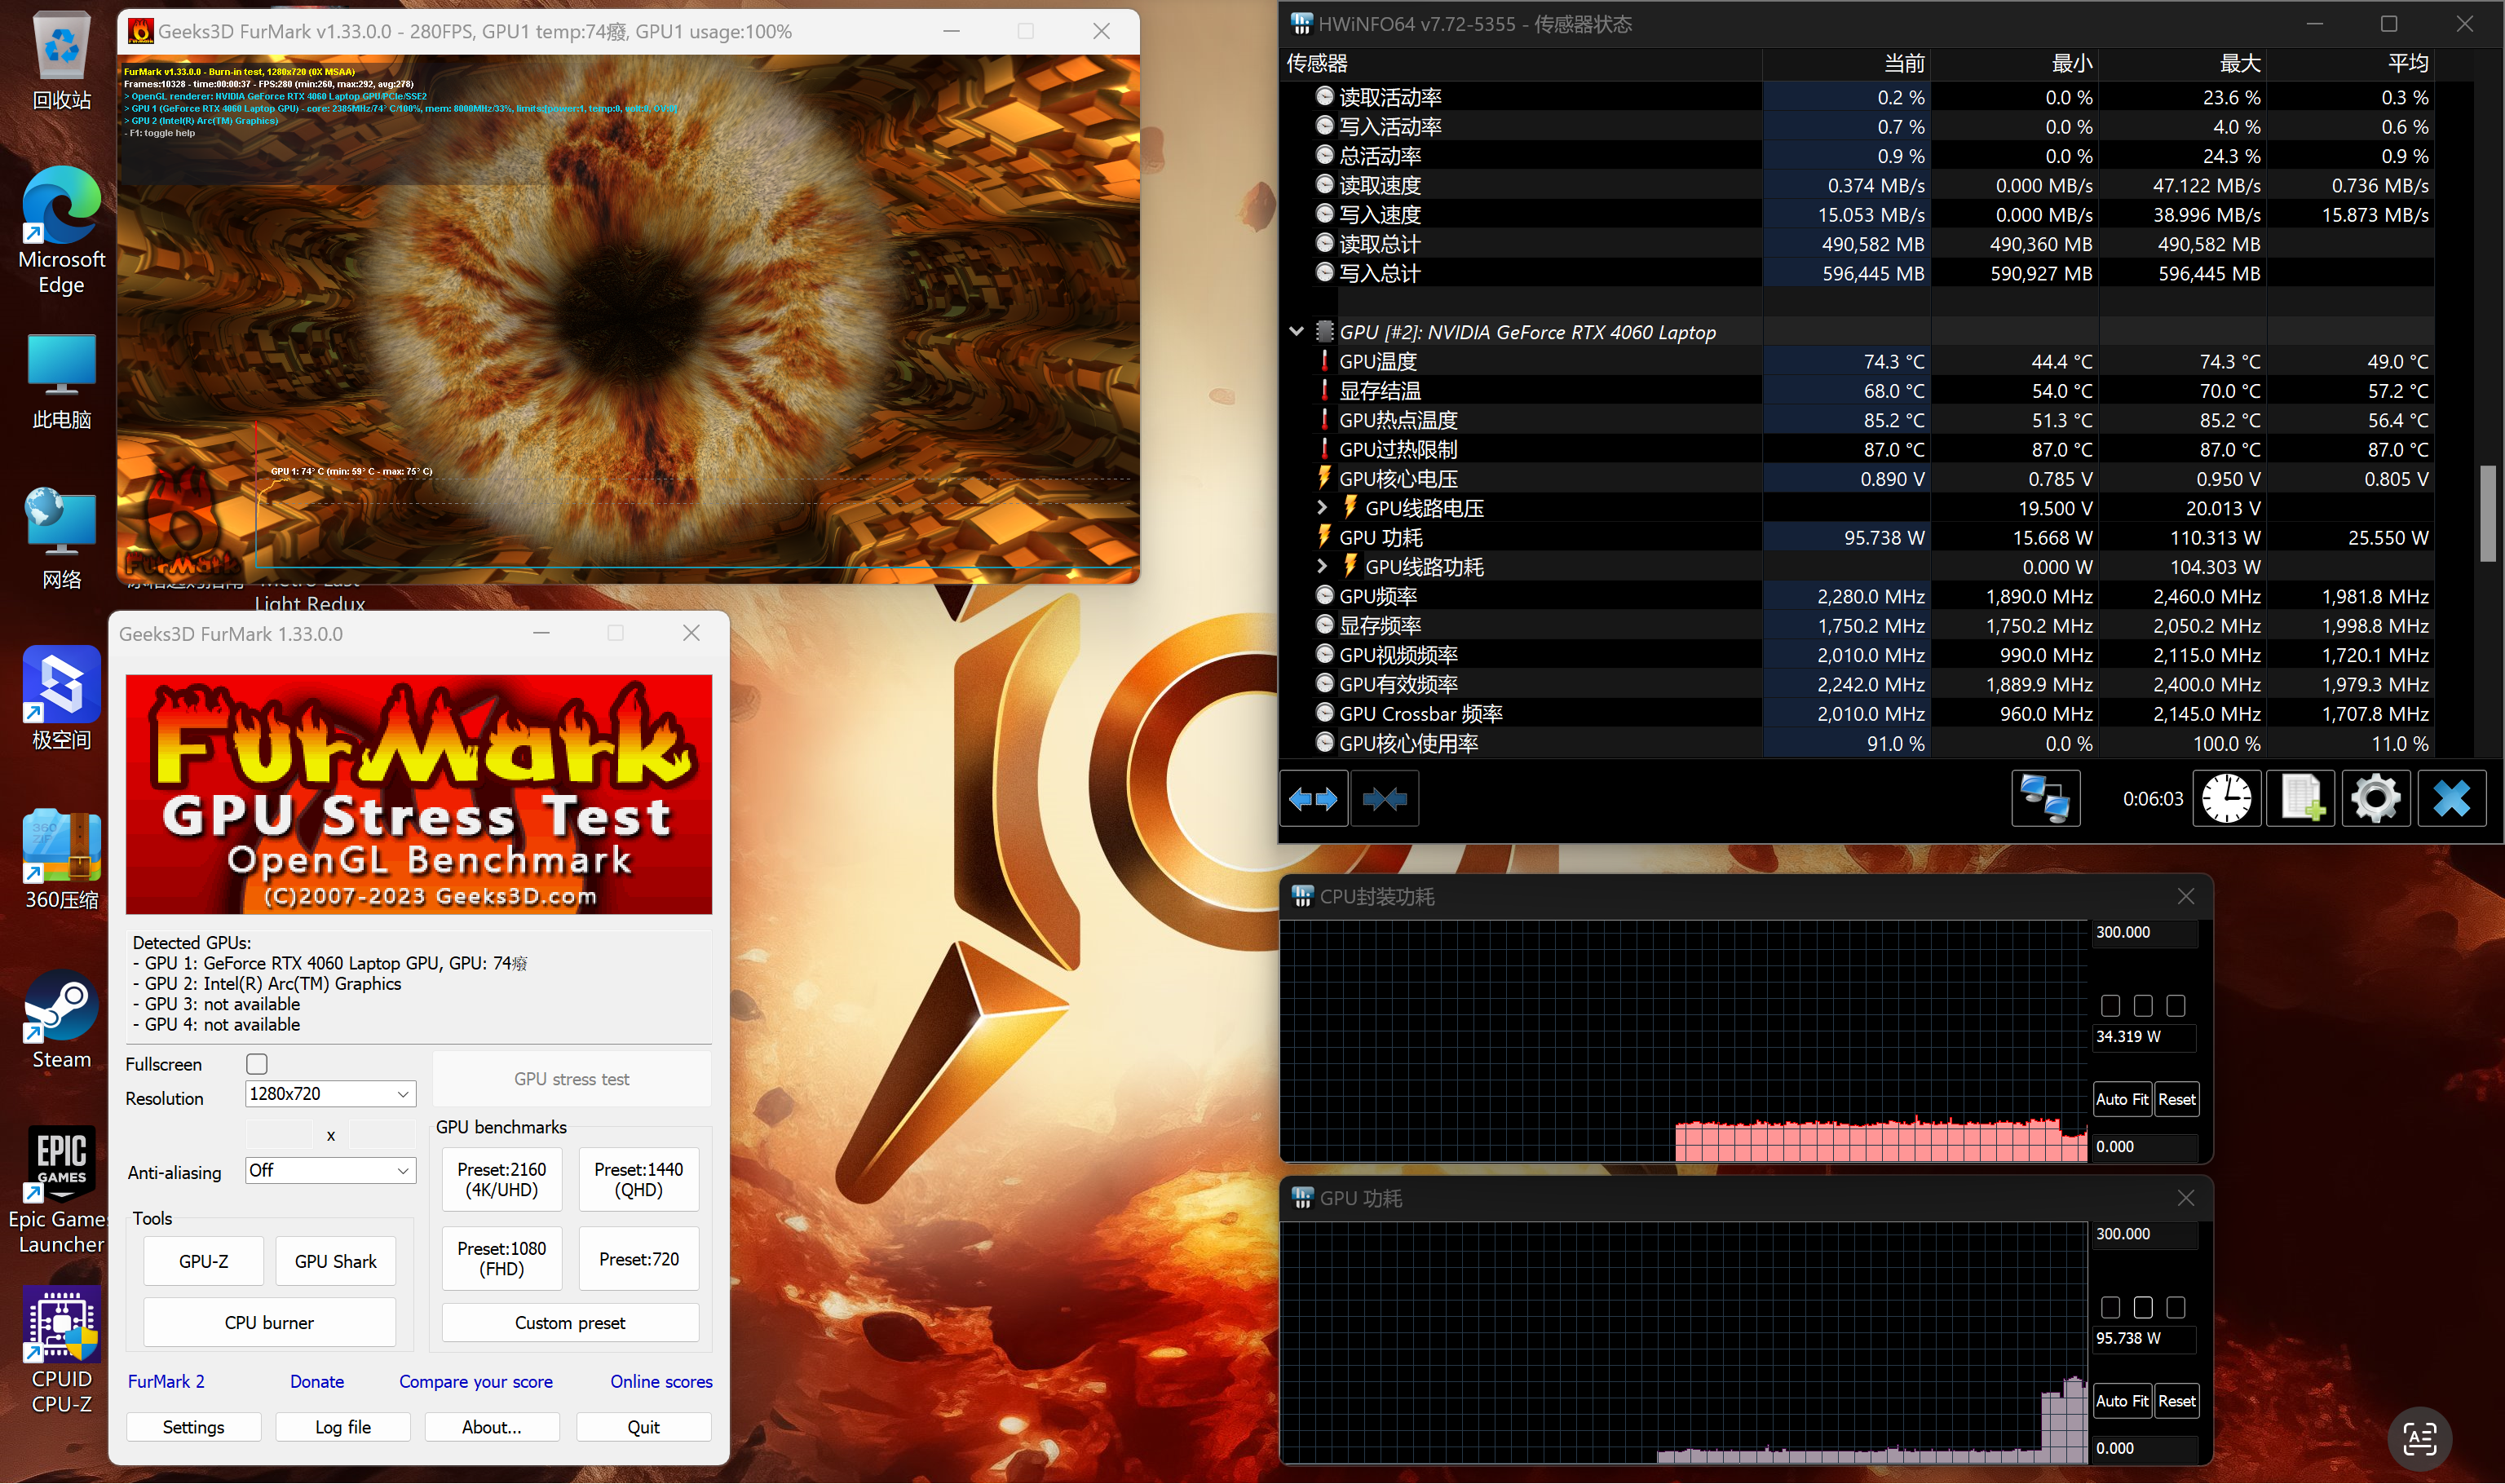
Task: Toggle first checkbox in CPU封装功耗 graph
Action: 2110,1006
